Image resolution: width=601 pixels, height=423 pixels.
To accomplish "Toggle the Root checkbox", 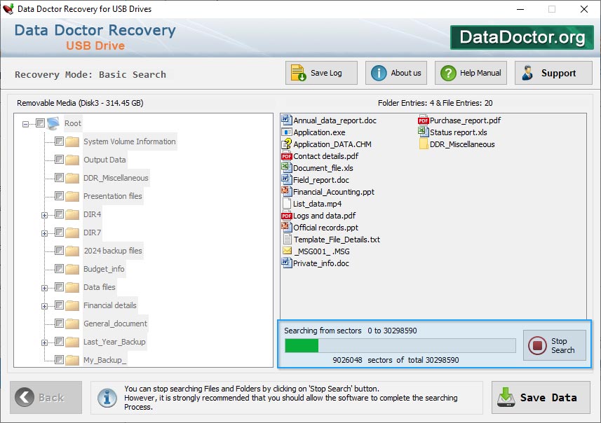I will tap(40, 123).
